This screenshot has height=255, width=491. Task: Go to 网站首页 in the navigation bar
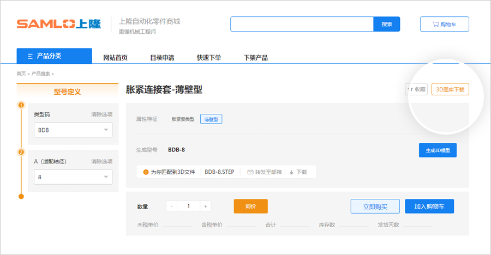116,58
